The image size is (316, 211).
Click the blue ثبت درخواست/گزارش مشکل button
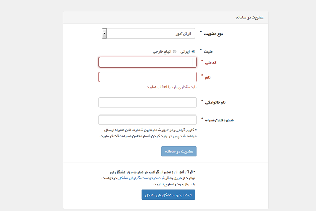coord(169,195)
